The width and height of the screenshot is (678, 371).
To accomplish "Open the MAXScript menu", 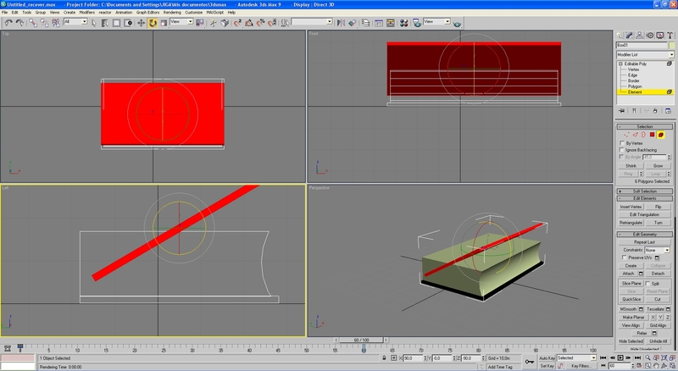I will click(214, 13).
